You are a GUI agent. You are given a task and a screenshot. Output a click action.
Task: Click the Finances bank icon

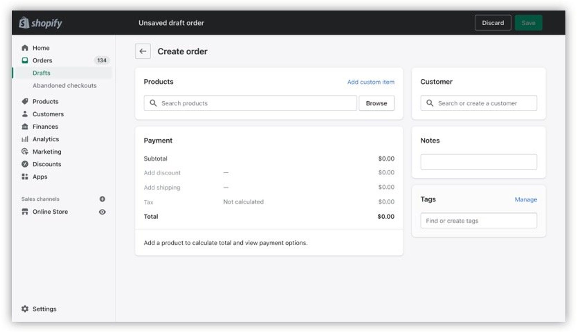[x=25, y=127]
